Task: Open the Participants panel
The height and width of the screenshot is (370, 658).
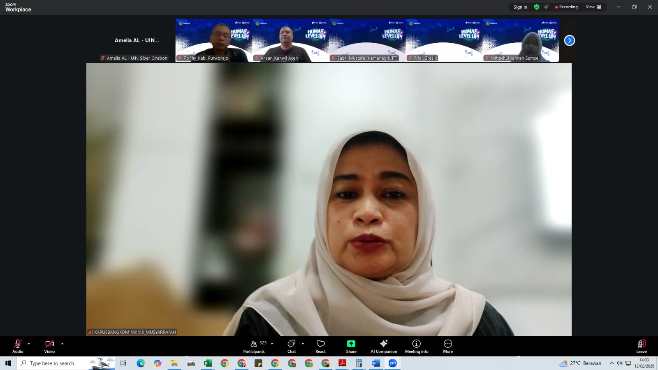Action: pyautogui.click(x=254, y=346)
